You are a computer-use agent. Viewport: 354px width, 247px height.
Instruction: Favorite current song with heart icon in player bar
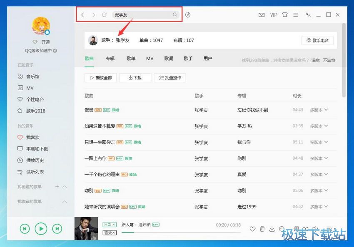pyautogui.click(x=253, y=229)
